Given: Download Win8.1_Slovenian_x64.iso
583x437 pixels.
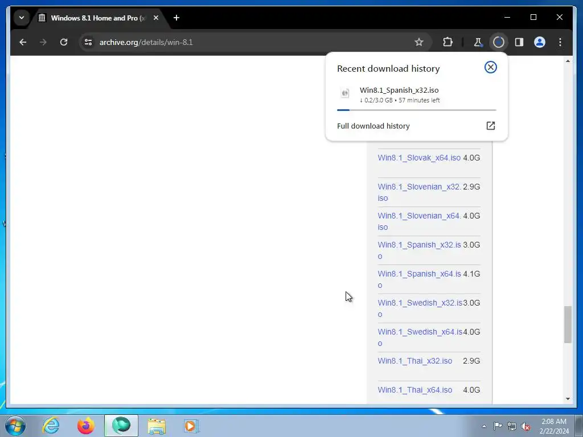Looking at the screenshot, I should [x=419, y=221].
